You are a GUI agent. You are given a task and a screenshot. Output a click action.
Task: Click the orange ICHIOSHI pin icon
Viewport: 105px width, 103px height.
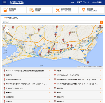[x=84, y=10]
